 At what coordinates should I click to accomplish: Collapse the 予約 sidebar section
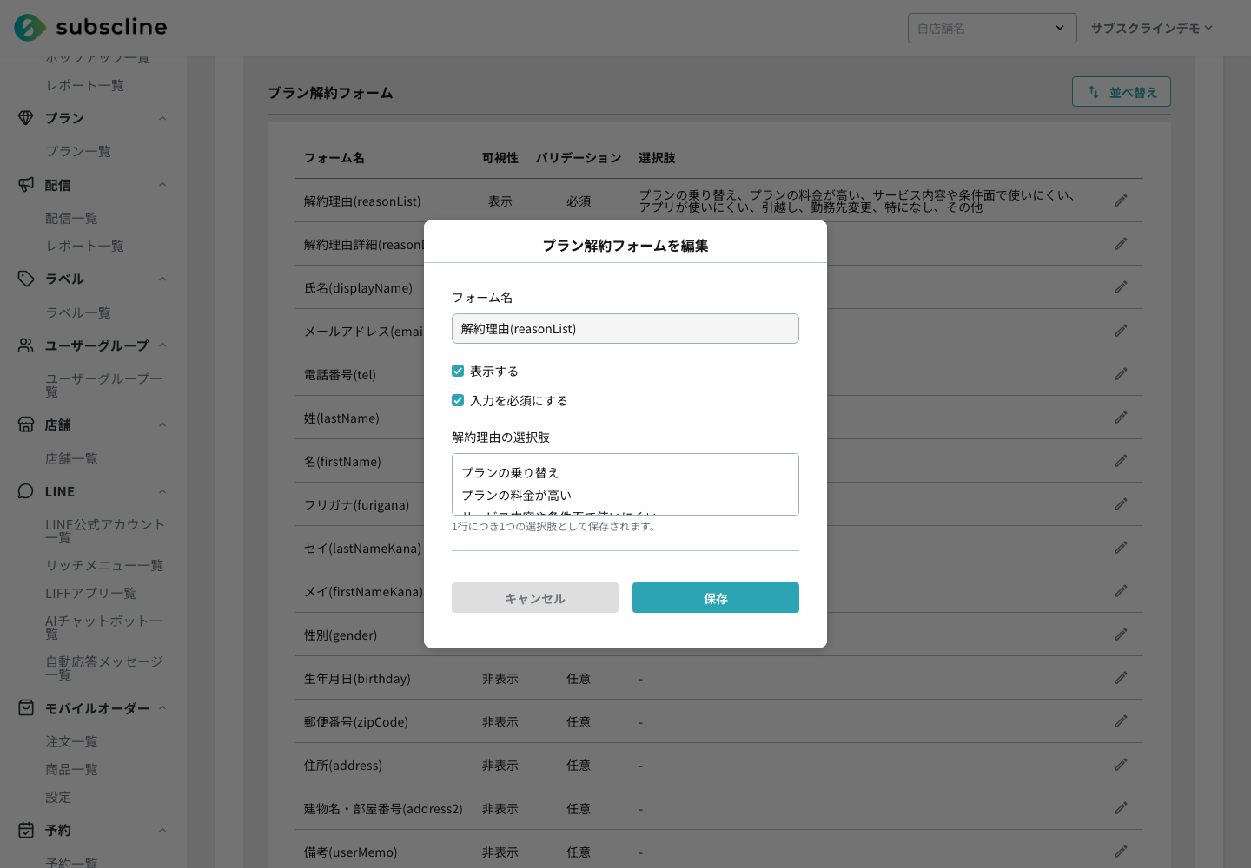[162, 830]
